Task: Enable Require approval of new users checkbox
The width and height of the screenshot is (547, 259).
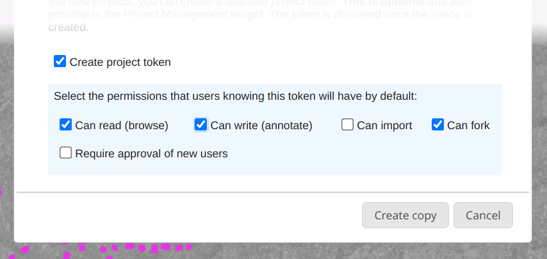Action: tap(65, 153)
